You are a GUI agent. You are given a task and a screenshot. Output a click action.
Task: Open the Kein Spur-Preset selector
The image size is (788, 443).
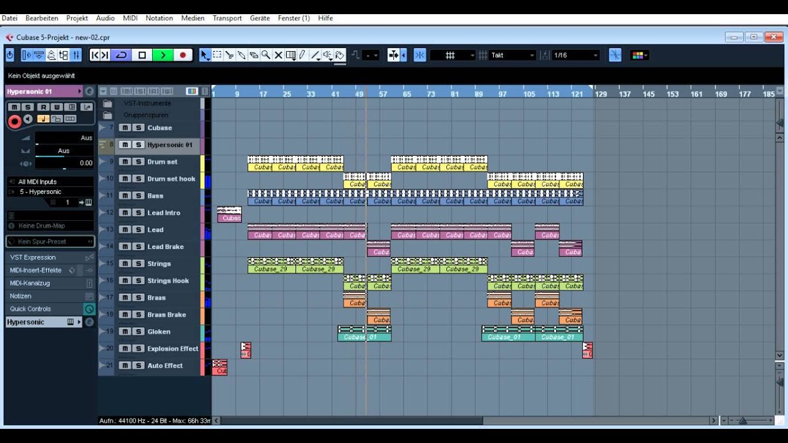(50, 242)
